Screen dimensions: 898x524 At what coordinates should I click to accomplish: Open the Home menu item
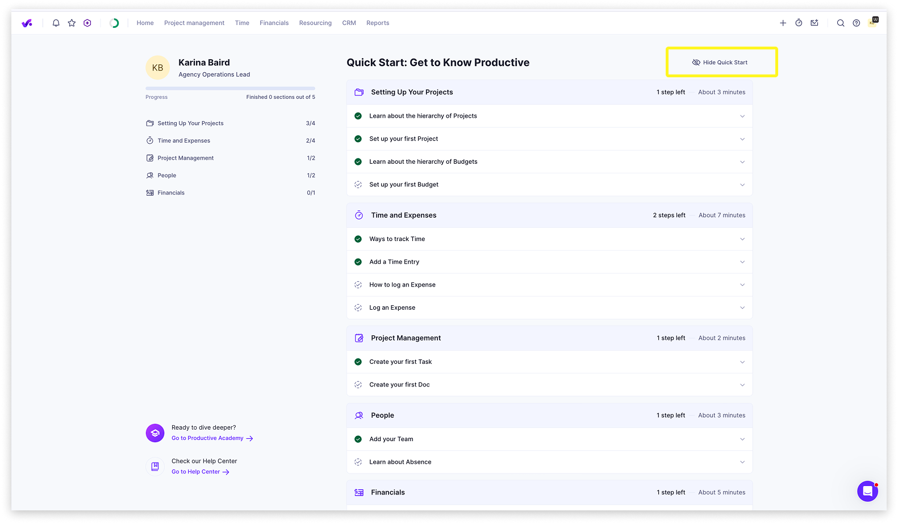tap(145, 23)
